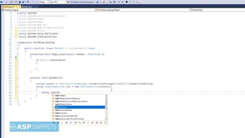Viewport: 245px width, 138px height.
Task: Toggle bookmark icon in toolbar
Action: click(x=127, y=2)
